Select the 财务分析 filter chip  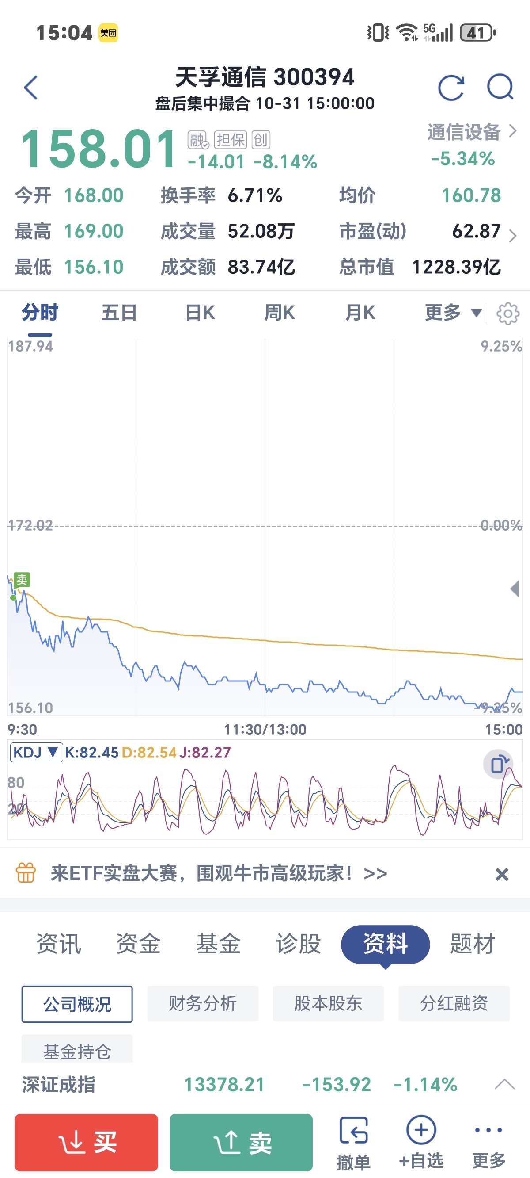[202, 1004]
